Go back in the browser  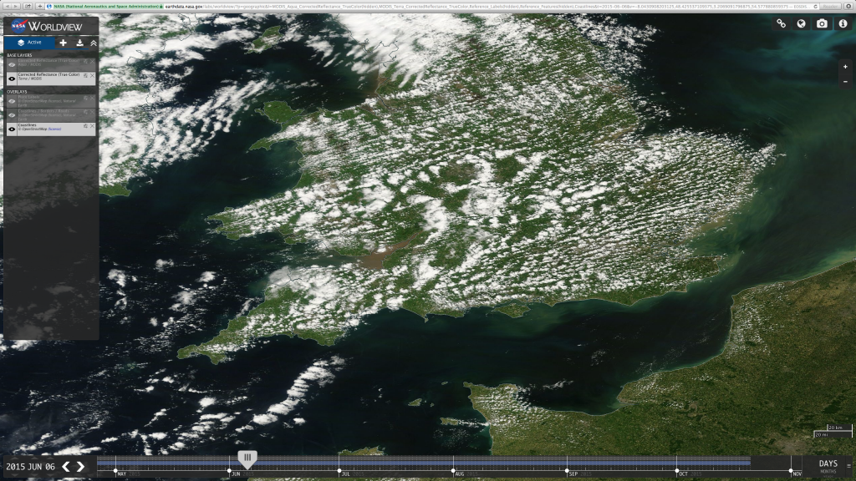[x=8, y=6]
